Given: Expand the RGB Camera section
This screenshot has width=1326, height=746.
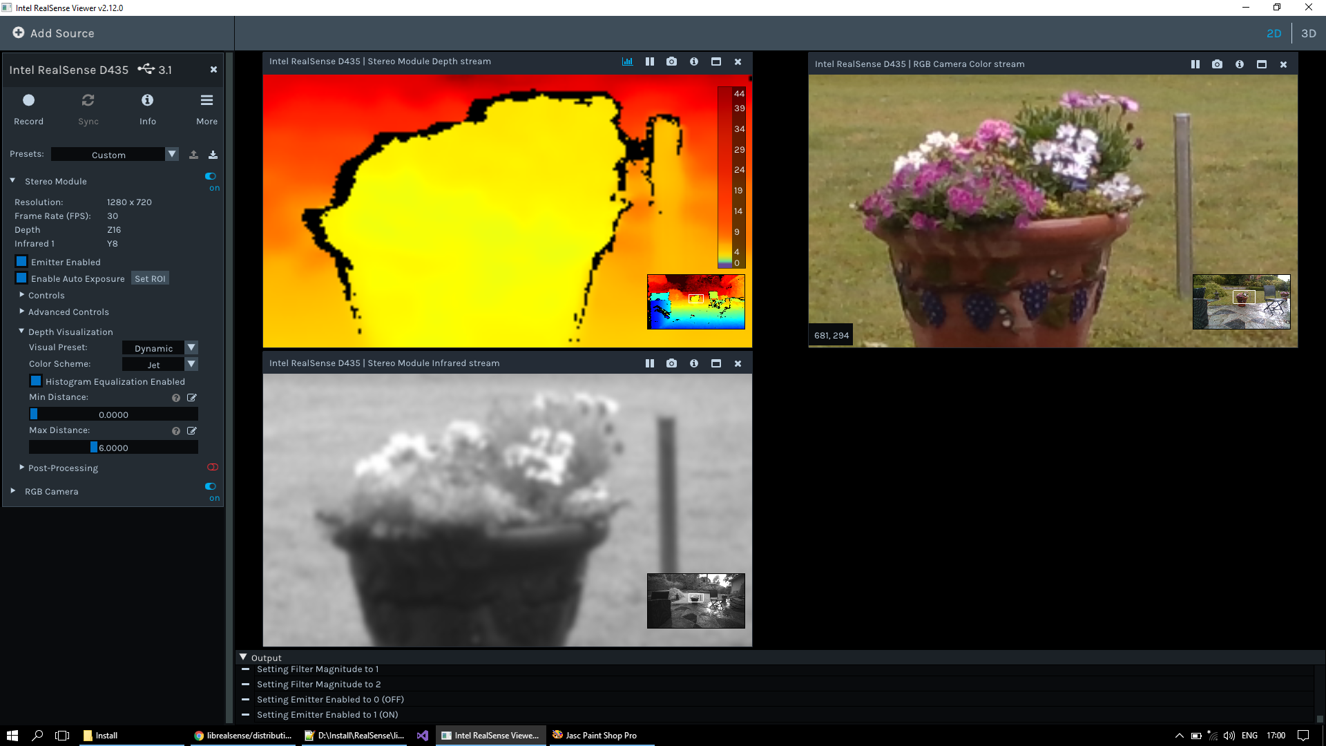Looking at the screenshot, I should (x=12, y=491).
